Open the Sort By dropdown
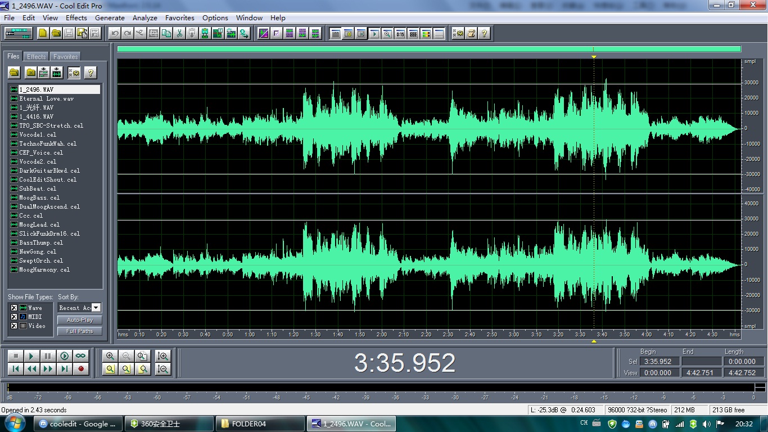Viewport: 768px width, 432px height. (96, 308)
